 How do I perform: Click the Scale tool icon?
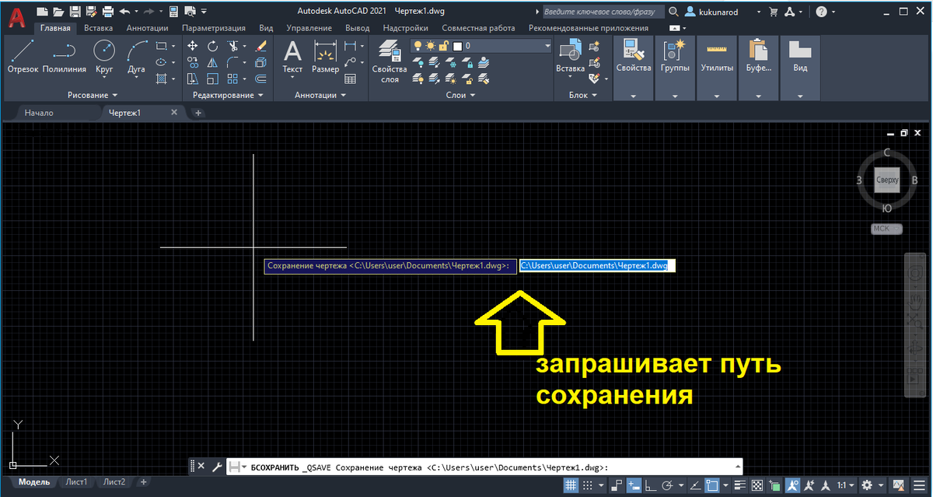212,79
